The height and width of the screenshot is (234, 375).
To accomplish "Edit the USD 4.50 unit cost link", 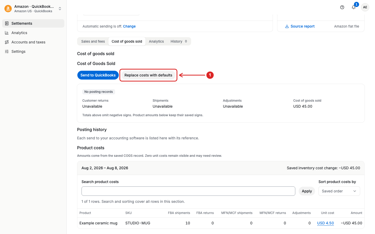I will pyautogui.click(x=326, y=223).
